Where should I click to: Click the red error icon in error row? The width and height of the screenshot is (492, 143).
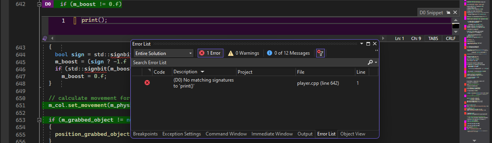coord(147,83)
